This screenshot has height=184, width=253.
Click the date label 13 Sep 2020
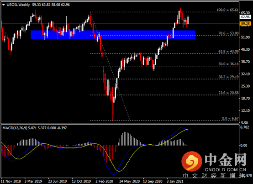point(153,181)
